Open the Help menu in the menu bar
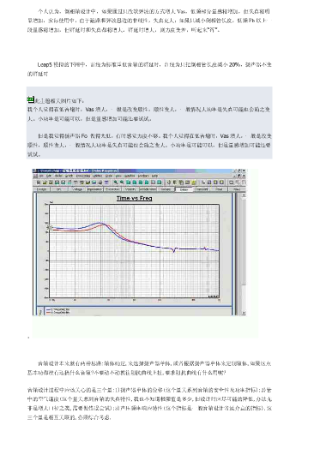The image size is (320, 449). point(154,176)
